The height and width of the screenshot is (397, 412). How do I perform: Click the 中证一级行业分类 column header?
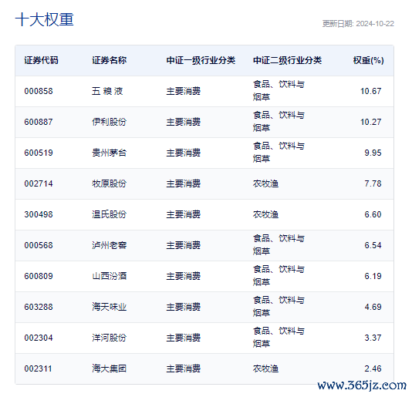[201, 60]
